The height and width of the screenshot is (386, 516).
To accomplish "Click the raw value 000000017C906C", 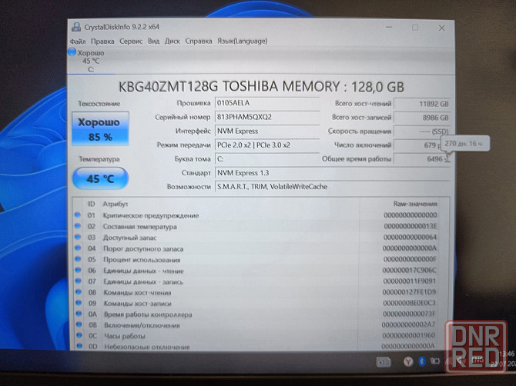I will 410,270.
